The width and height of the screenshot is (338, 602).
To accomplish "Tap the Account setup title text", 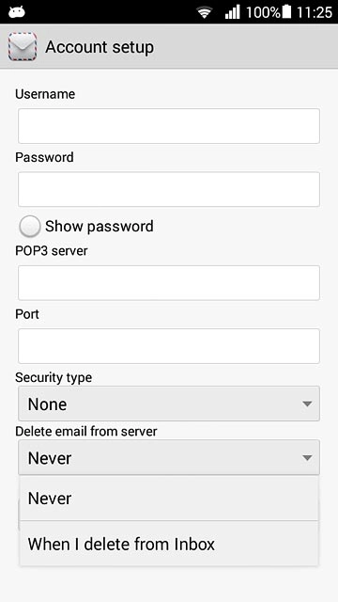I will point(100,47).
